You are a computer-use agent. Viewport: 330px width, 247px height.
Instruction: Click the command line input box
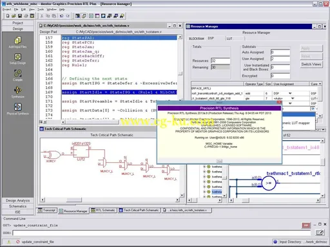pyautogui.click(x=162, y=233)
